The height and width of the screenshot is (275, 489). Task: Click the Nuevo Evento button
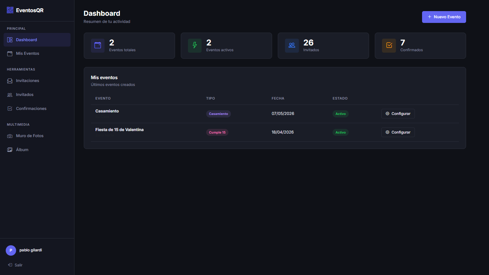pos(444,17)
